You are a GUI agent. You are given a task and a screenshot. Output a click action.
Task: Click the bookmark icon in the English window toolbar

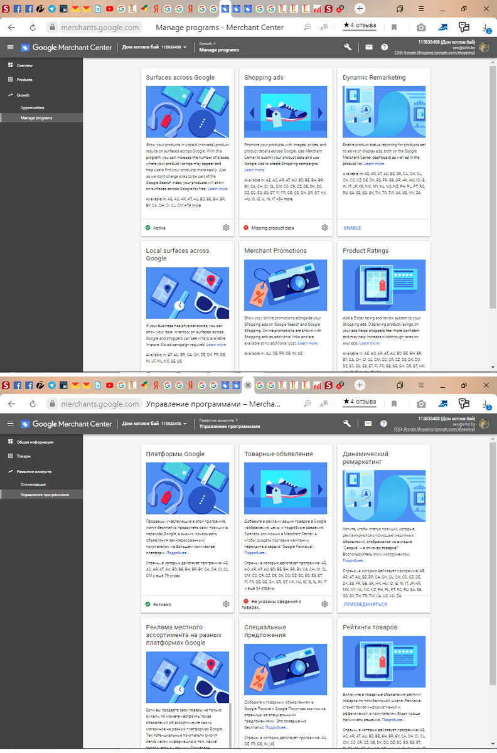tap(394, 28)
